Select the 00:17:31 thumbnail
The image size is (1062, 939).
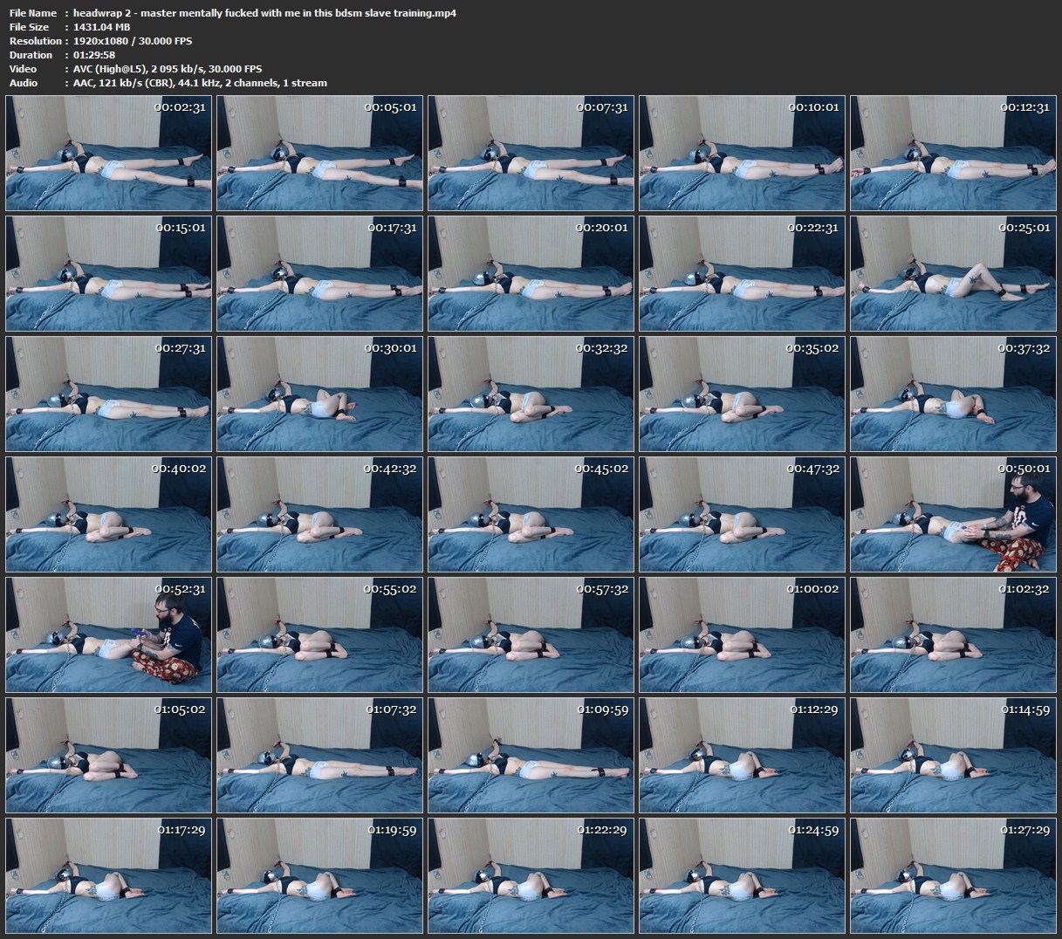coord(320,273)
